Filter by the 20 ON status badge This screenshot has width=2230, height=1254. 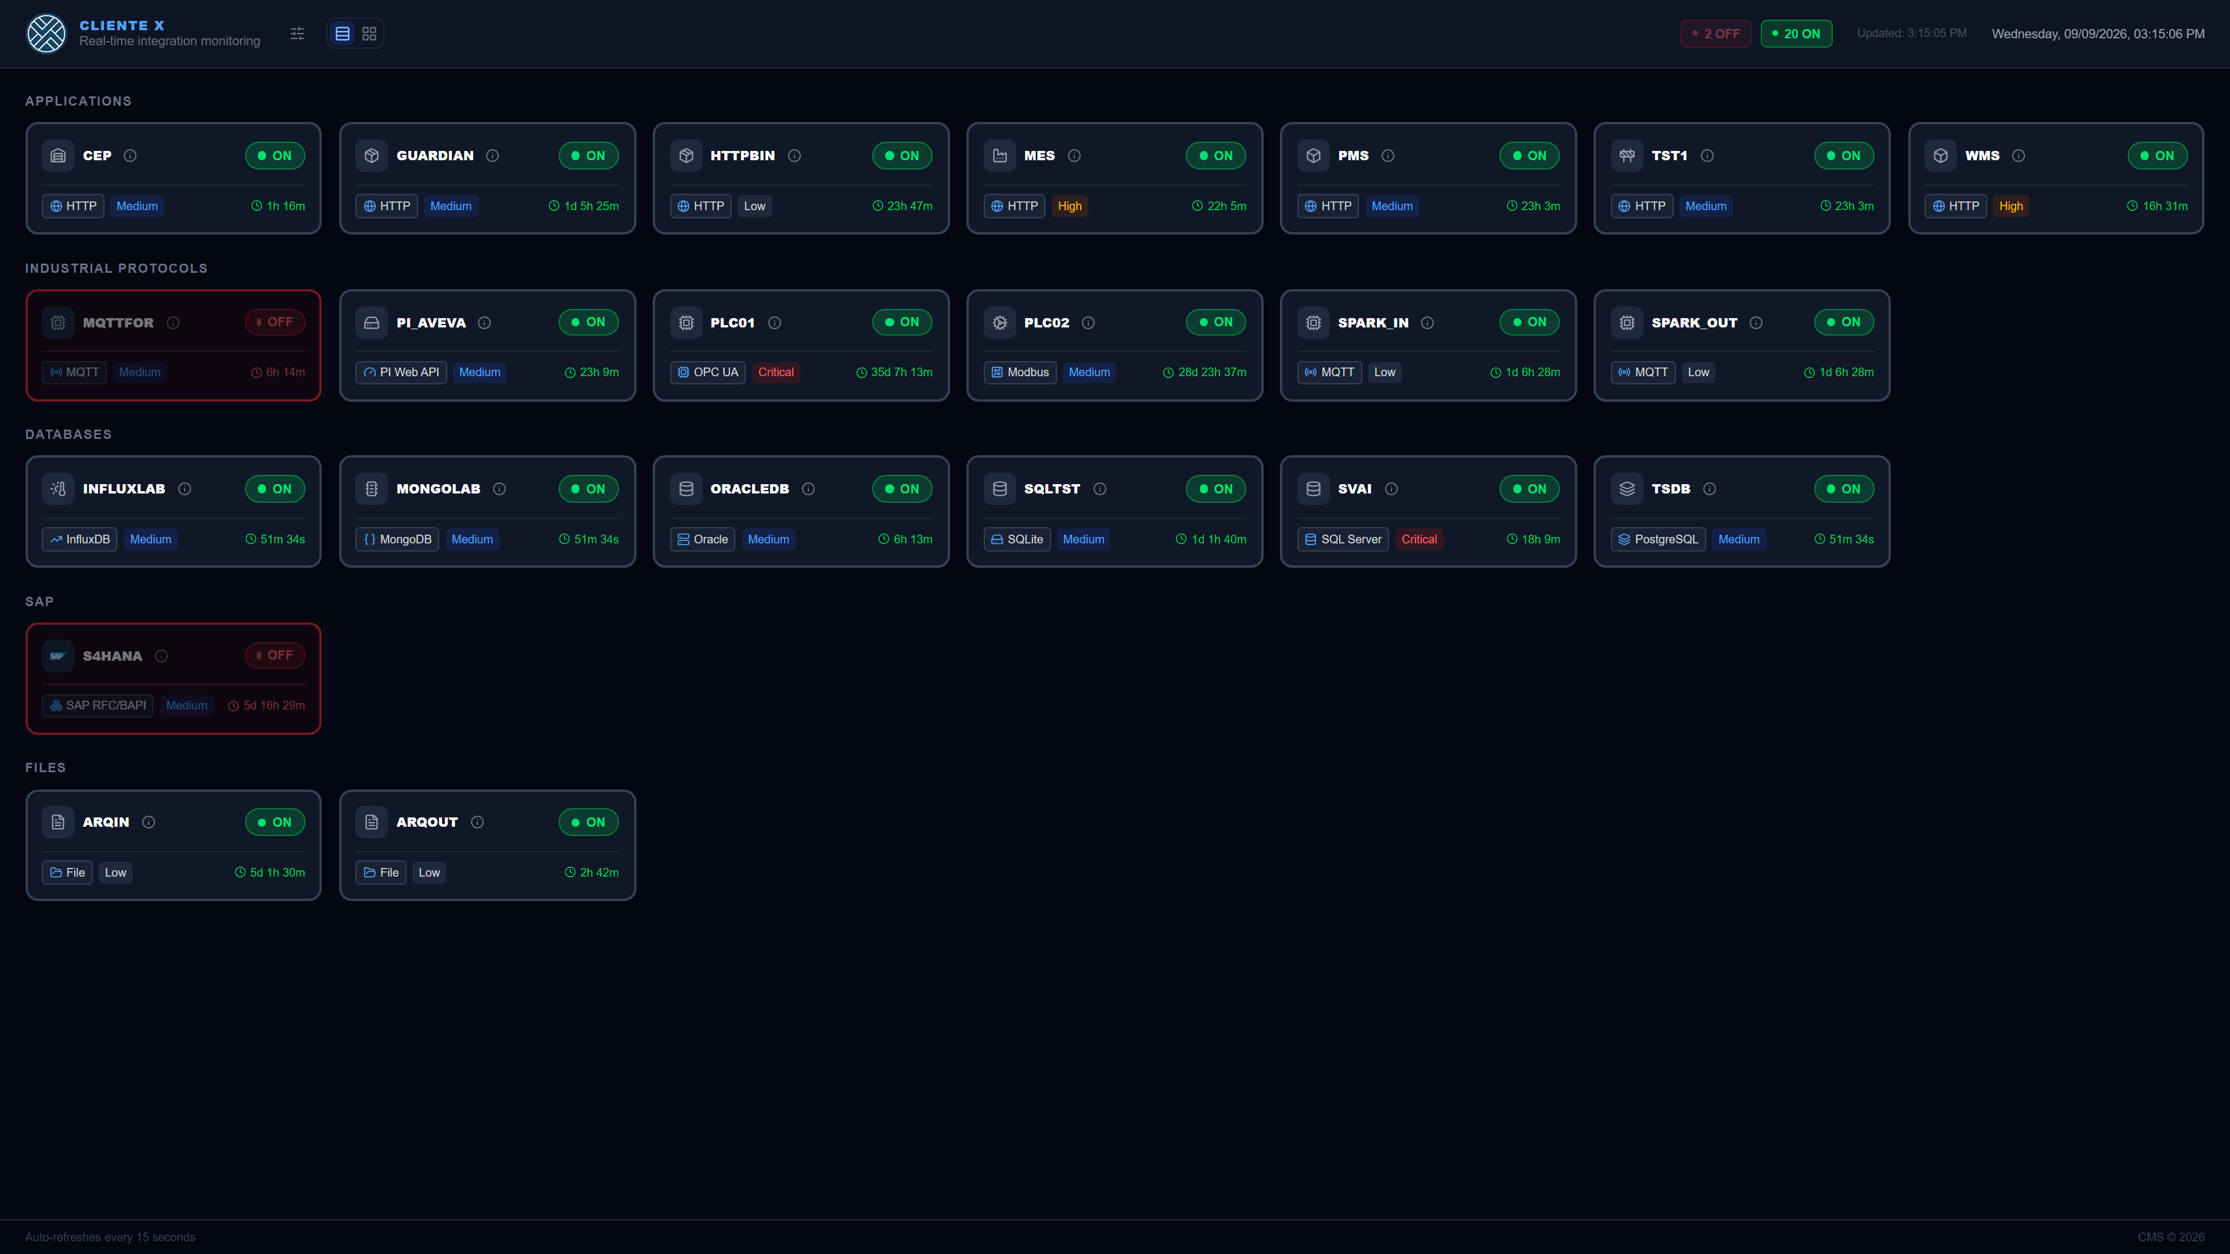point(1796,34)
